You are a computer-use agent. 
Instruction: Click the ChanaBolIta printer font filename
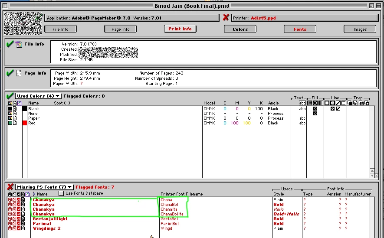tap(172, 214)
